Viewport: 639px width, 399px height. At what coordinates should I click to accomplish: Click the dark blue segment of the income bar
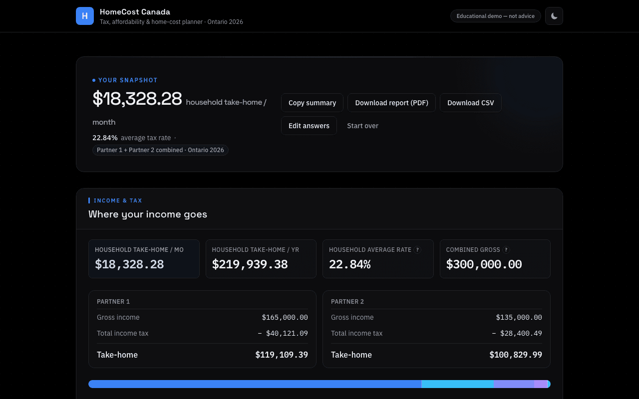(x=255, y=384)
